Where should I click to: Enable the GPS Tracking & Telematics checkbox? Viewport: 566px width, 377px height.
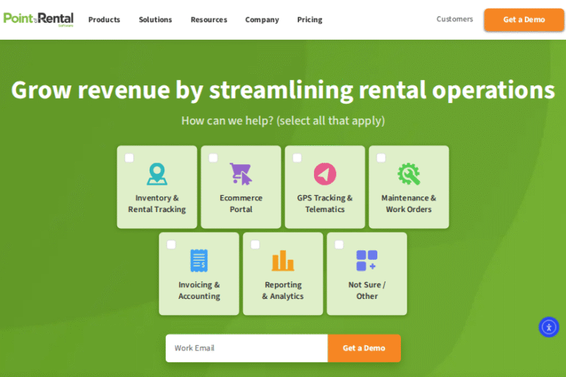coord(297,158)
